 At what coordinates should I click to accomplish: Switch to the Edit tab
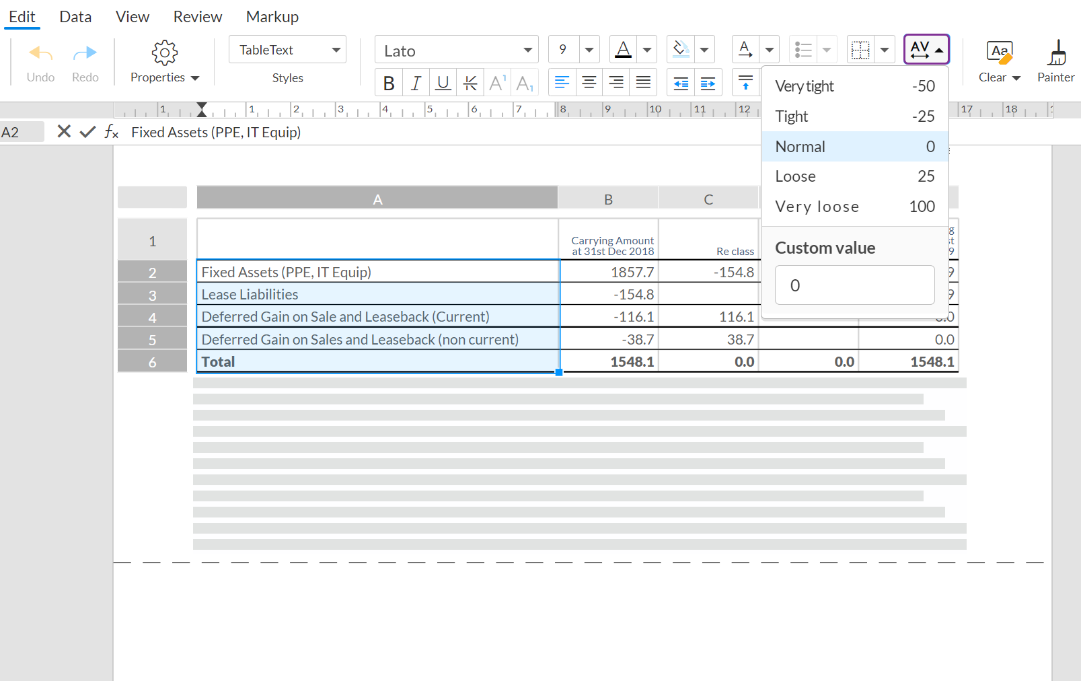(x=22, y=17)
